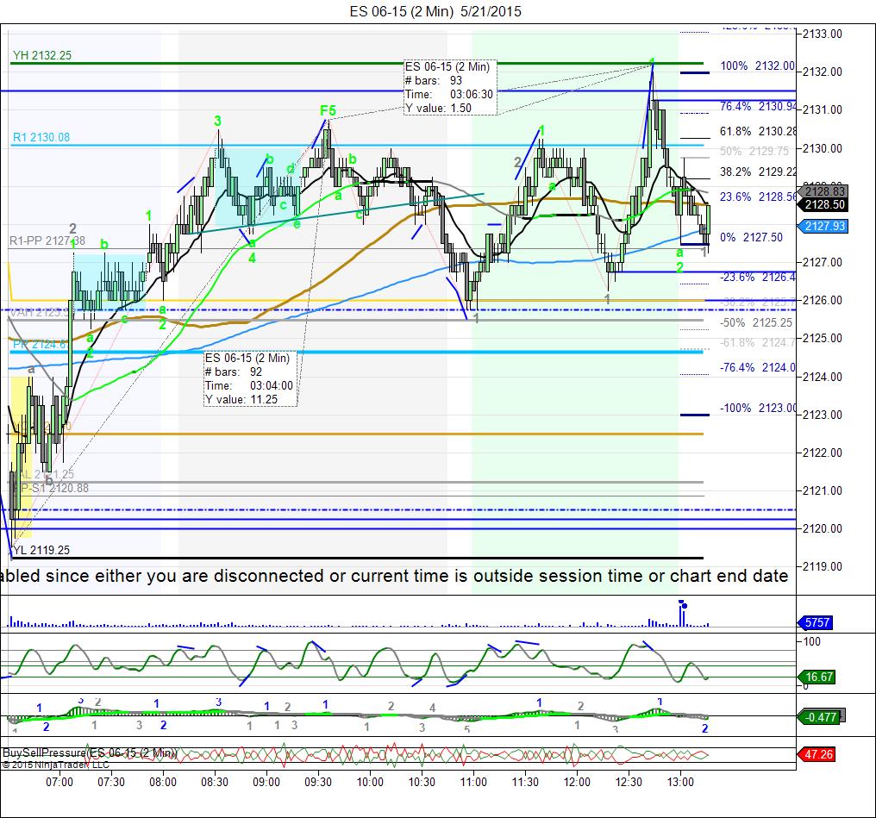The width and height of the screenshot is (876, 818).
Task: Click the 10:30 time axis label
Action: coord(422,782)
